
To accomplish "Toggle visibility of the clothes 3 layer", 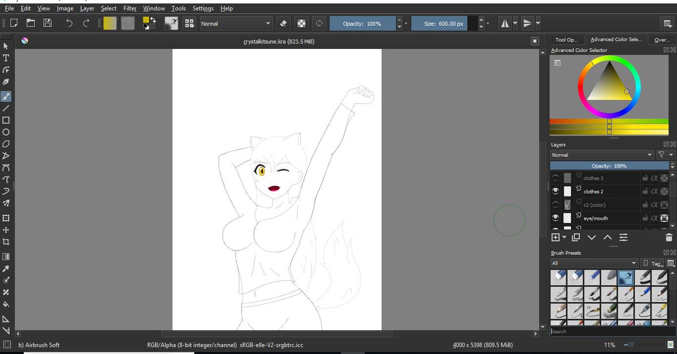I will point(555,178).
